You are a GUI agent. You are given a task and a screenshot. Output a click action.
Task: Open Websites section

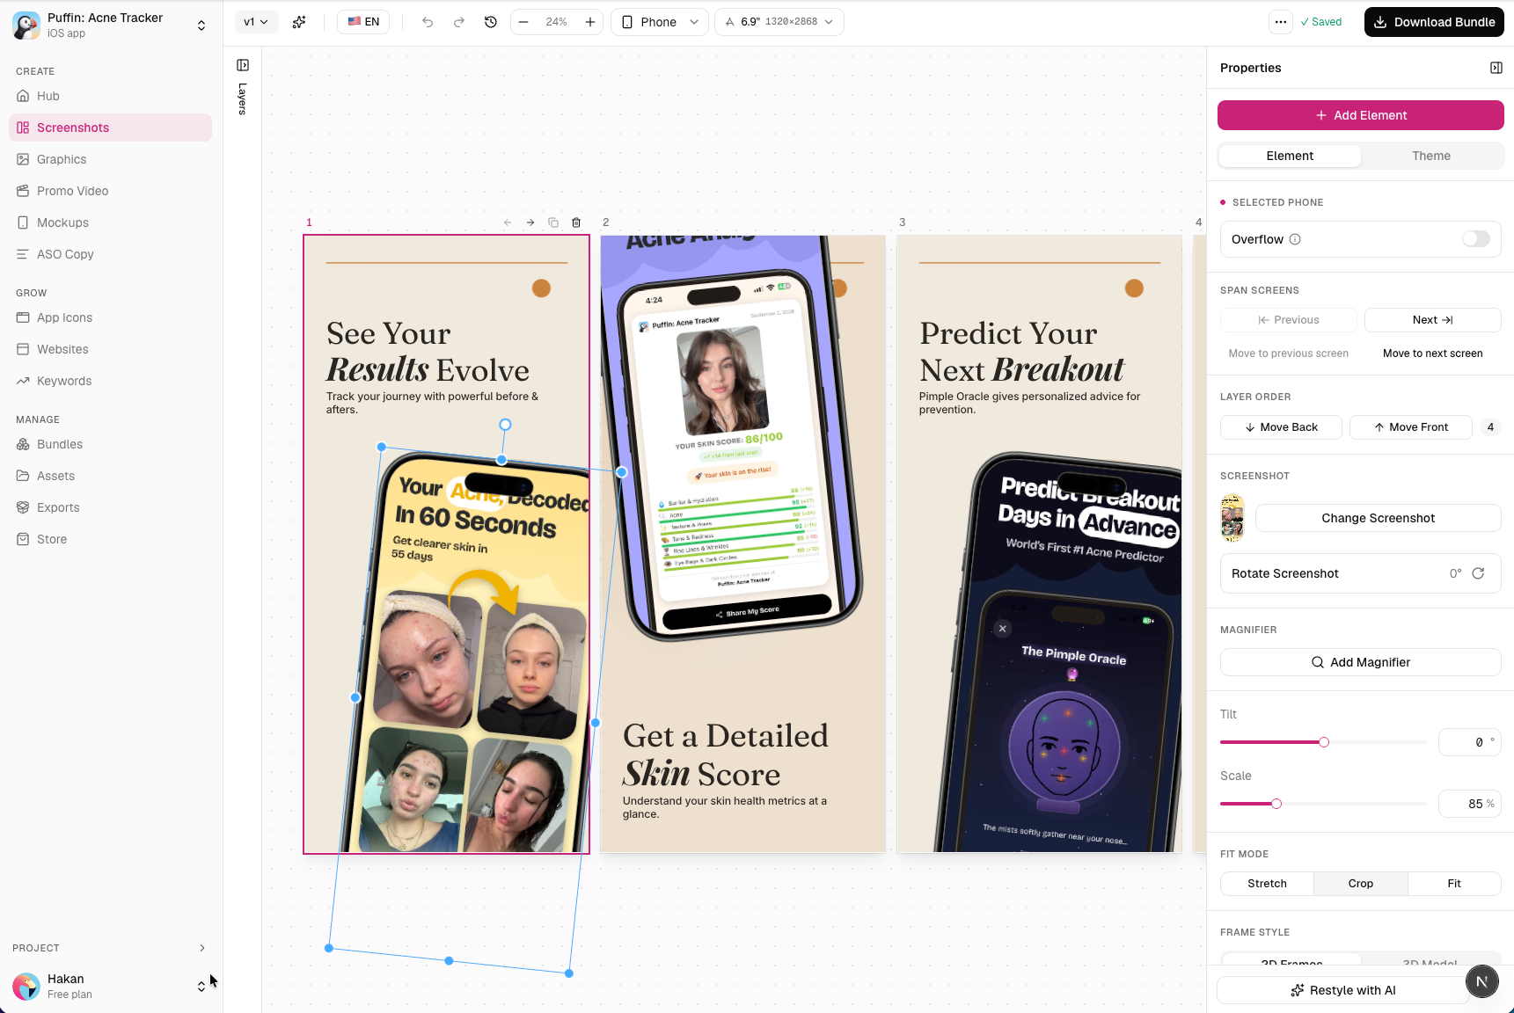(x=110, y=349)
